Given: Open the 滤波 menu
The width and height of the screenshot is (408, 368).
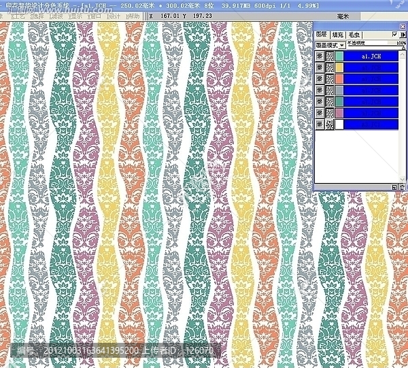Looking at the screenshot, I should click(56, 16).
